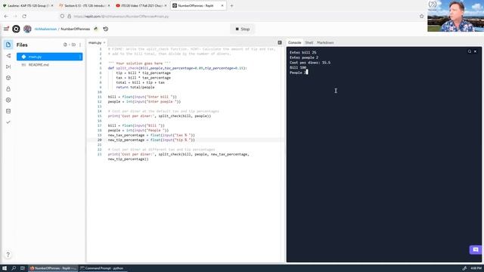
Task: Click the Windows Start button
Action: pyautogui.click(x=5, y=268)
